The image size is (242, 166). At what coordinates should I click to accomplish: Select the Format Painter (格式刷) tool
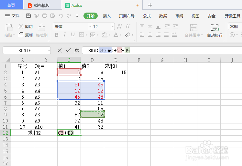[x=42, y=31]
